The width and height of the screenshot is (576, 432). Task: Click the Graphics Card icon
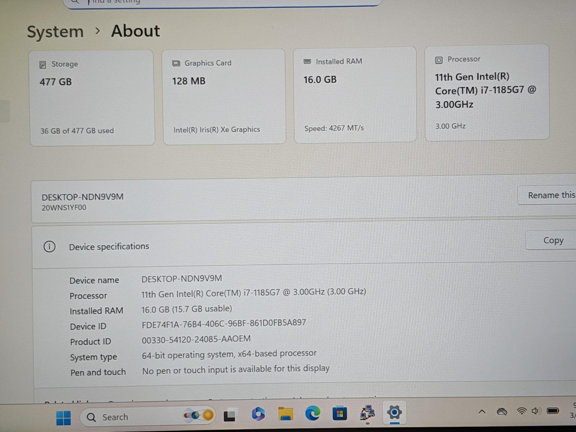coord(176,63)
